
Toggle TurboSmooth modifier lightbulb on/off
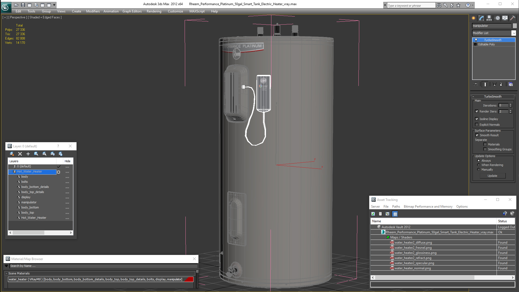pyautogui.click(x=476, y=40)
